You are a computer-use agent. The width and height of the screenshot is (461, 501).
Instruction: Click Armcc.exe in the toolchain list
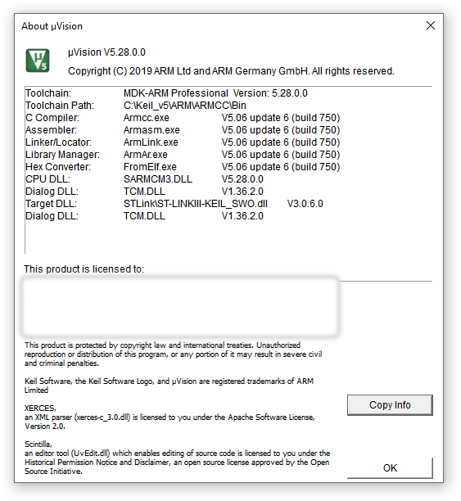(147, 118)
